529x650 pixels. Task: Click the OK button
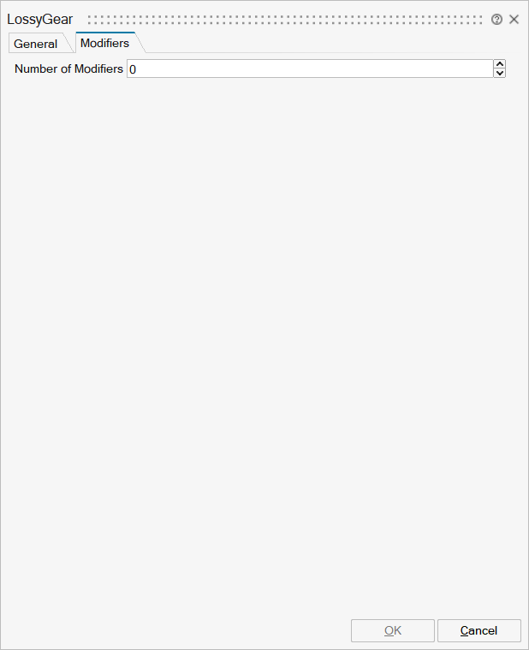pos(393,630)
